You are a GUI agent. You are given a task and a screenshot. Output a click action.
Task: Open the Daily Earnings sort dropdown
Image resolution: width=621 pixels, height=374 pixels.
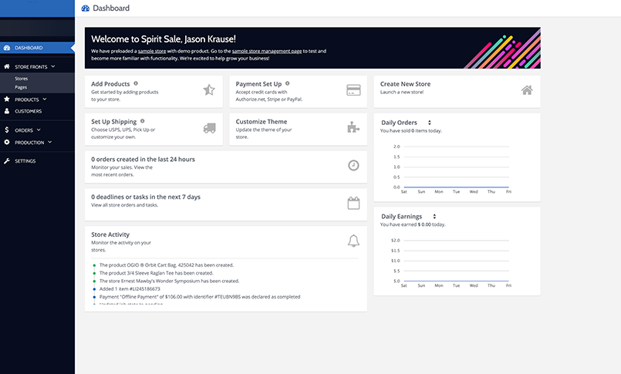point(434,217)
